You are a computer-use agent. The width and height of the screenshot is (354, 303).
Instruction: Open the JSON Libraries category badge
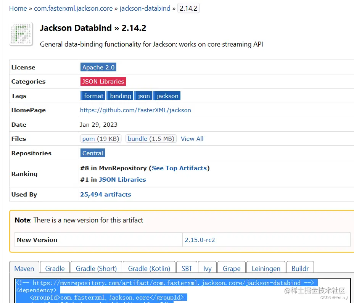click(x=103, y=82)
